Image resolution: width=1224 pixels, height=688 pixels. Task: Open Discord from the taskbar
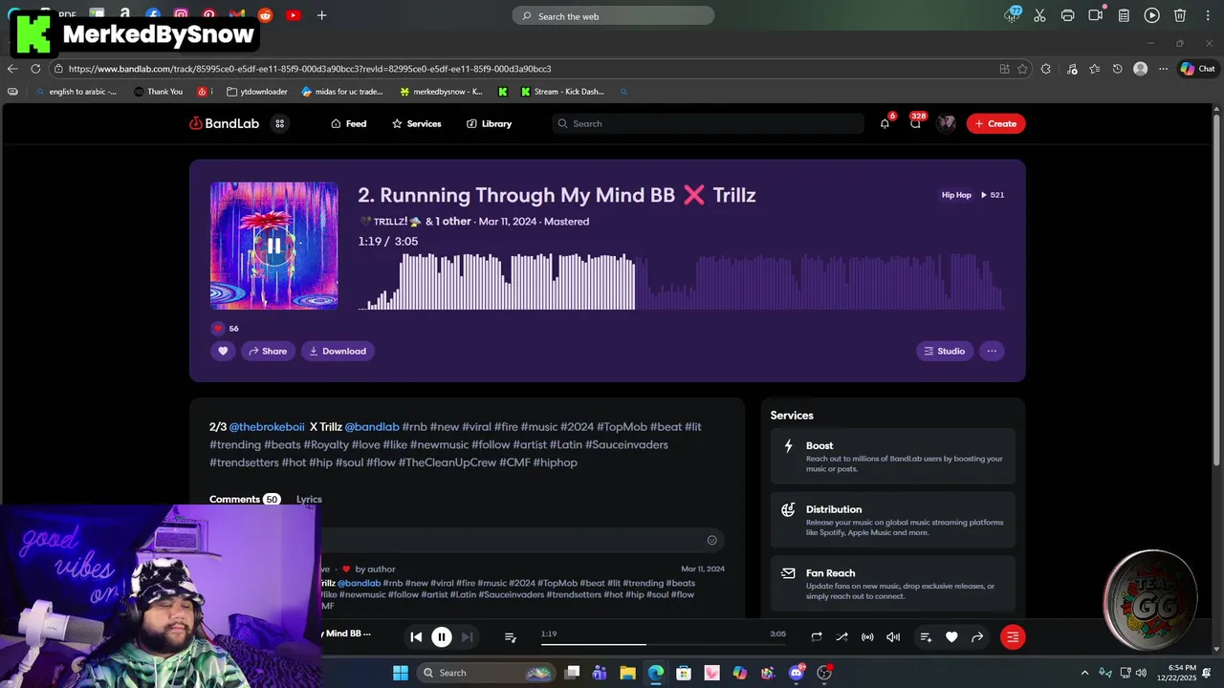tap(796, 673)
